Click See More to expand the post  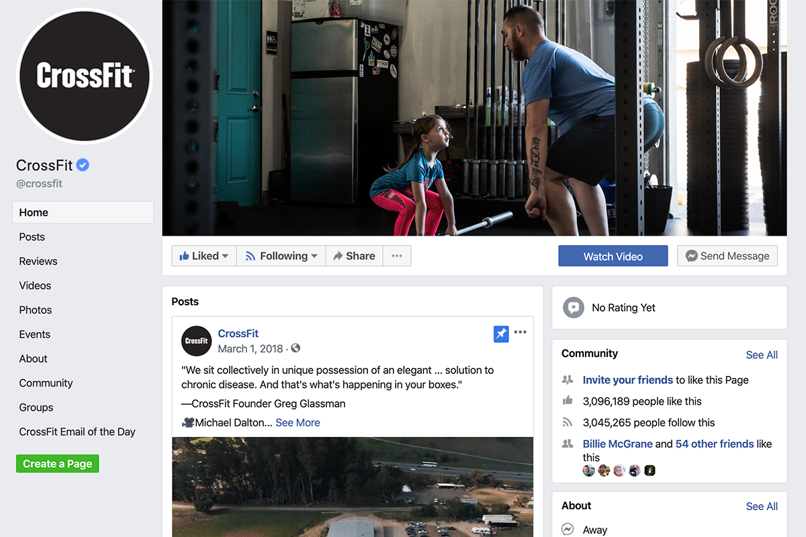click(298, 422)
